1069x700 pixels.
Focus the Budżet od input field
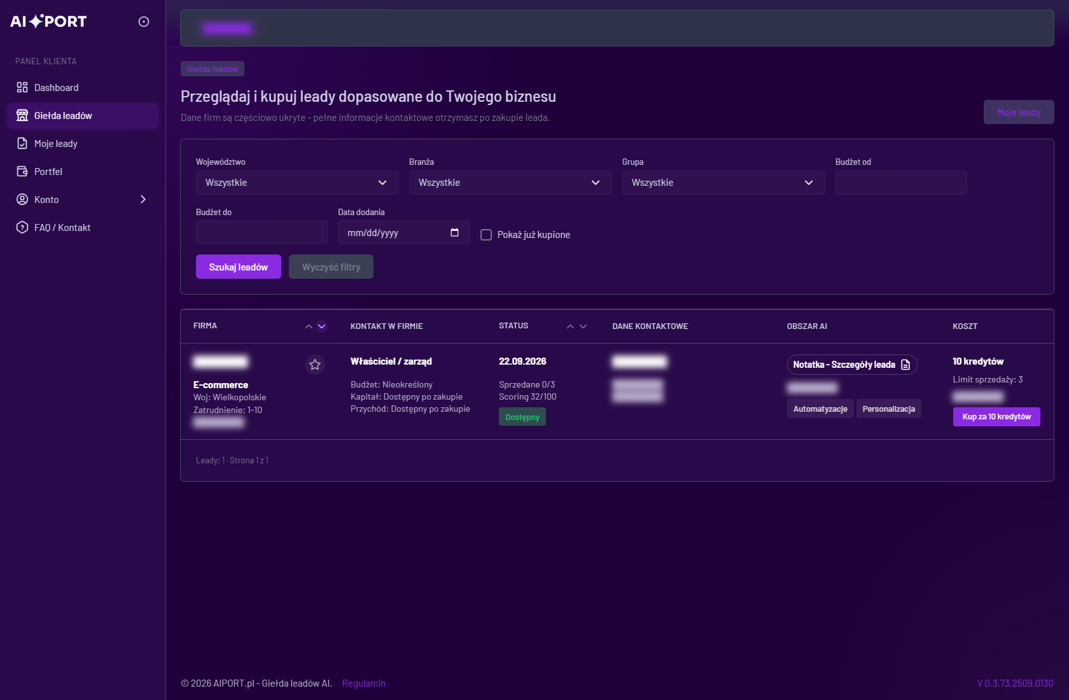(x=901, y=183)
